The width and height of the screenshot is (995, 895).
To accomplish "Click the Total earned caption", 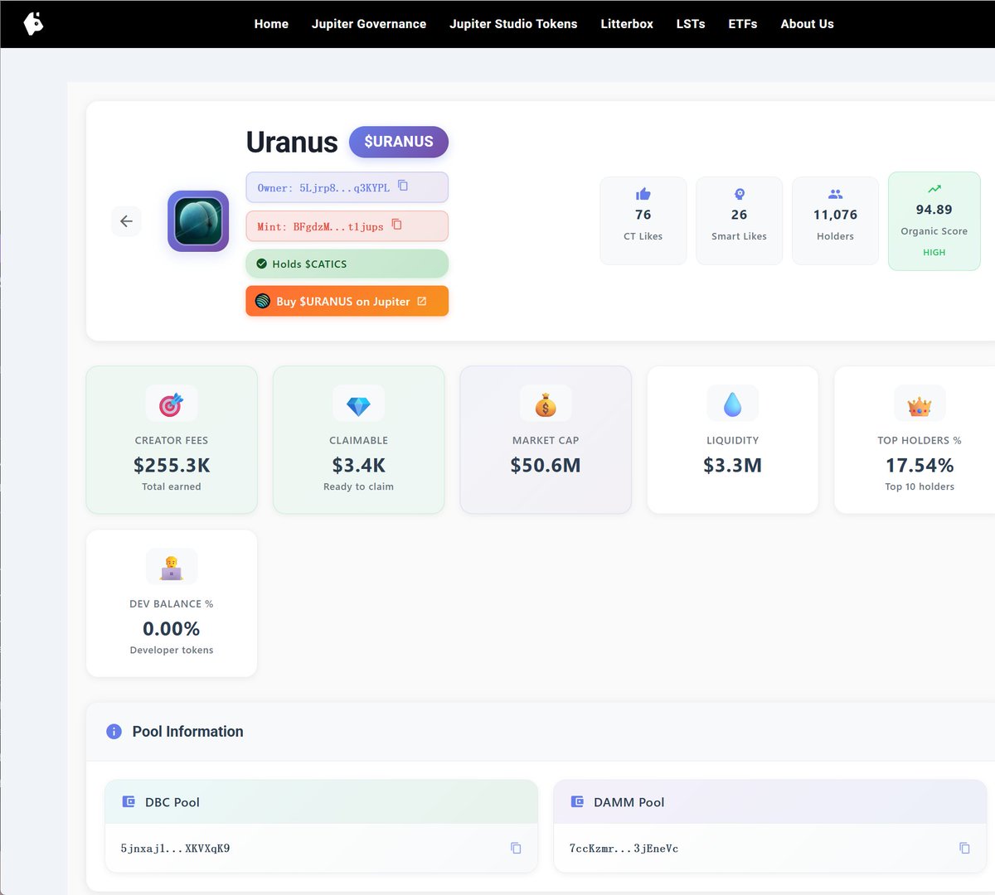I will (172, 486).
